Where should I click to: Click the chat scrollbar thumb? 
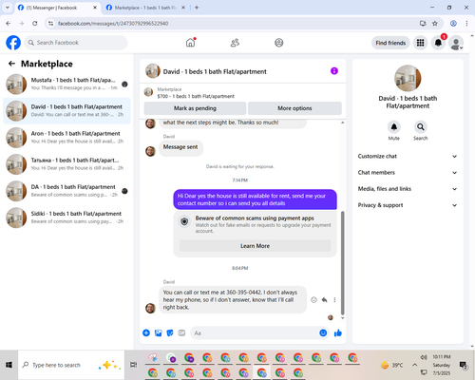click(342, 263)
